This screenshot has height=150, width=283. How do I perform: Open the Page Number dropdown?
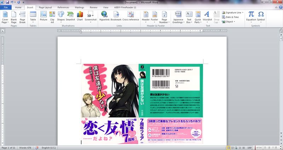tap(164, 17)
